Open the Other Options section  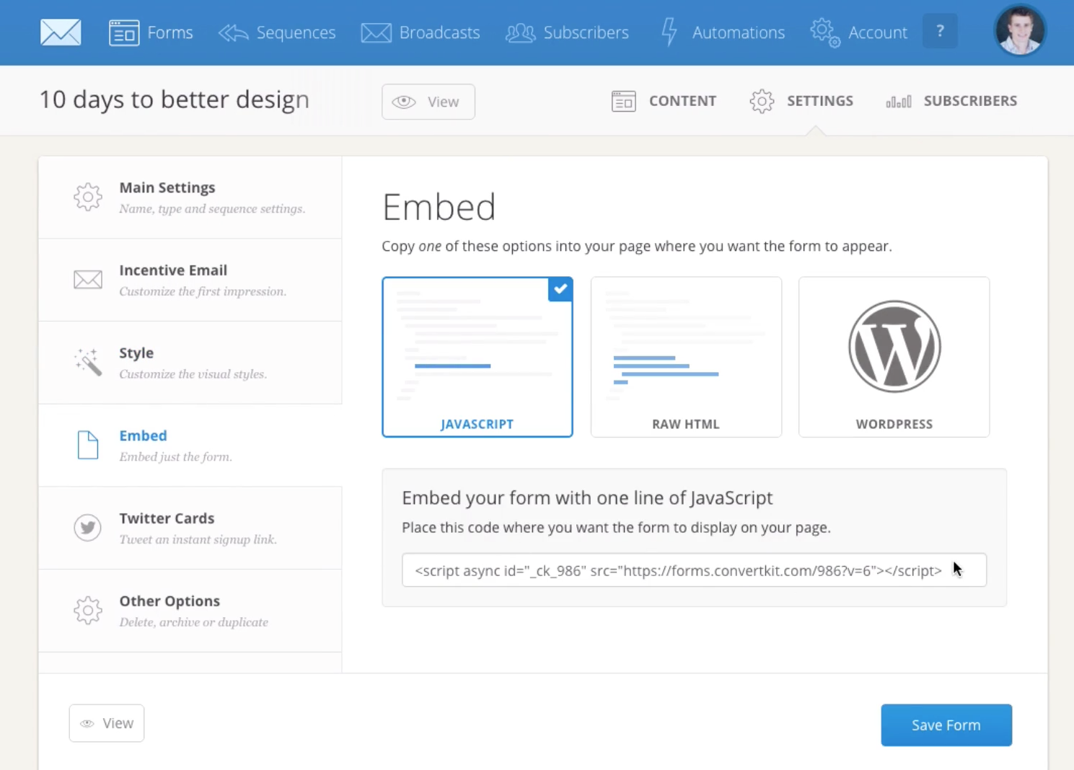tap(190, 611)
